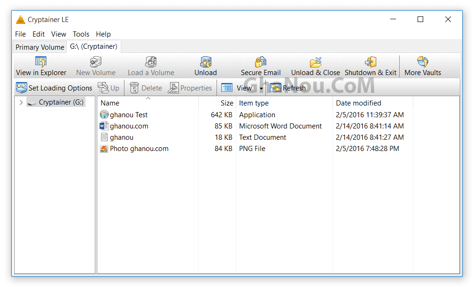Select the file name 'ghanou Test'
473x287 pixels.
(129, 115)
